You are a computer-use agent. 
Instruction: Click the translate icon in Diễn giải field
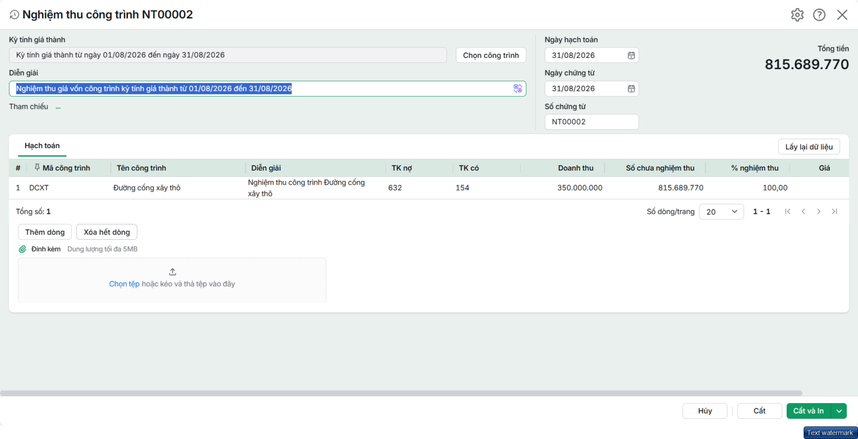point(517,89)
